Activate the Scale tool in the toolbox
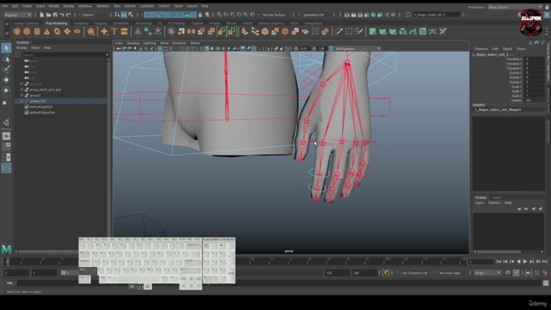Viewport: 551px width, 310px height. tap(6, 102)
